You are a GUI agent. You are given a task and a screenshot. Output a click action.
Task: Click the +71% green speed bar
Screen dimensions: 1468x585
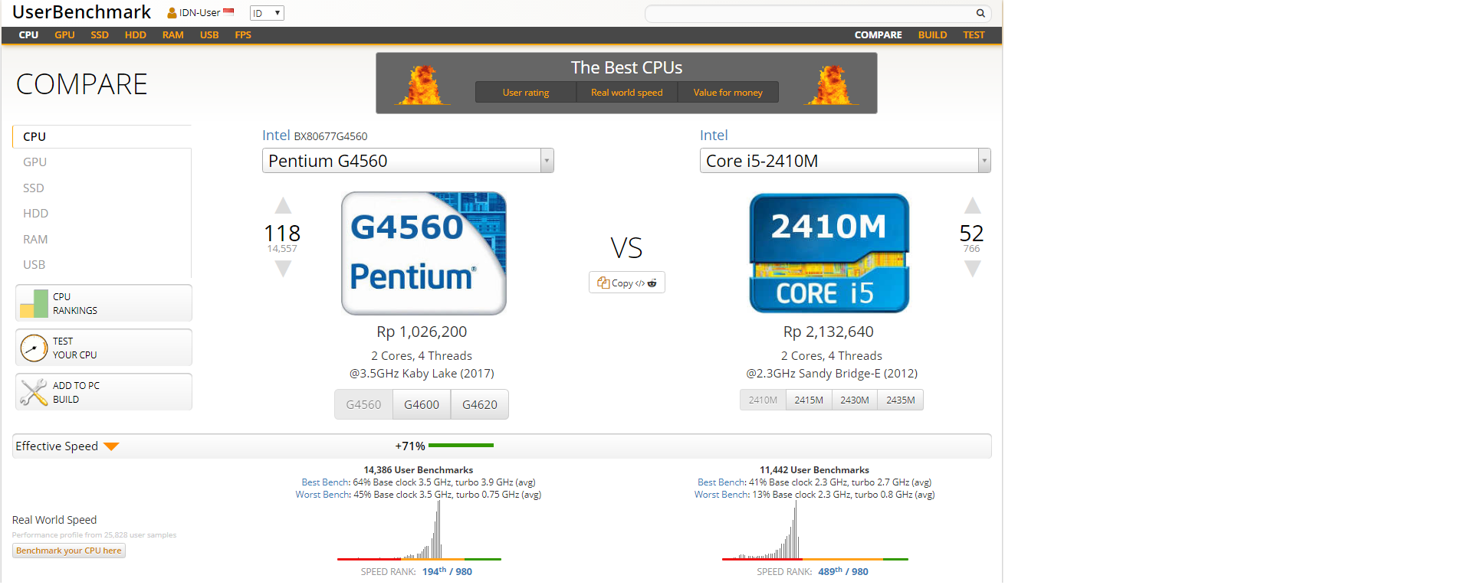461,445
